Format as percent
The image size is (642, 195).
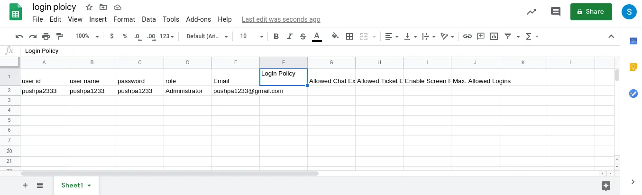coord(125,36)
